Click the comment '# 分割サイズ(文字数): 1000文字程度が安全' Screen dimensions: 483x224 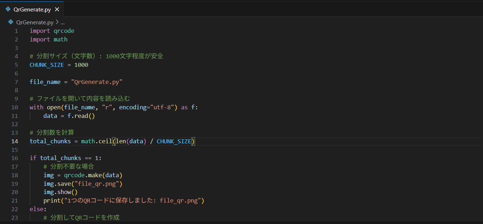(96, 56)
